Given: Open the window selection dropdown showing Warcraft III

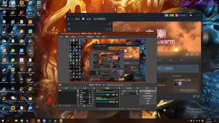Looking at the screenshot, I should tap(119, 85).
